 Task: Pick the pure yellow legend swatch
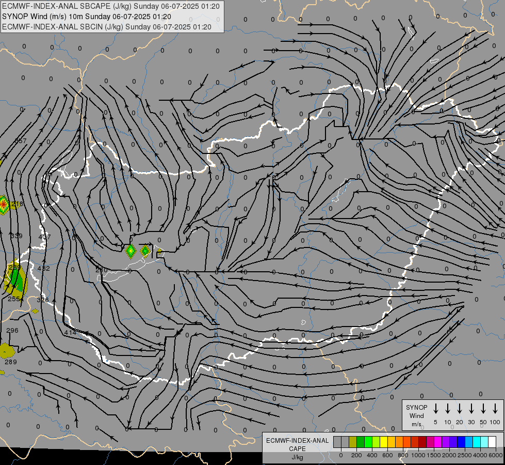tap(384, 442)
